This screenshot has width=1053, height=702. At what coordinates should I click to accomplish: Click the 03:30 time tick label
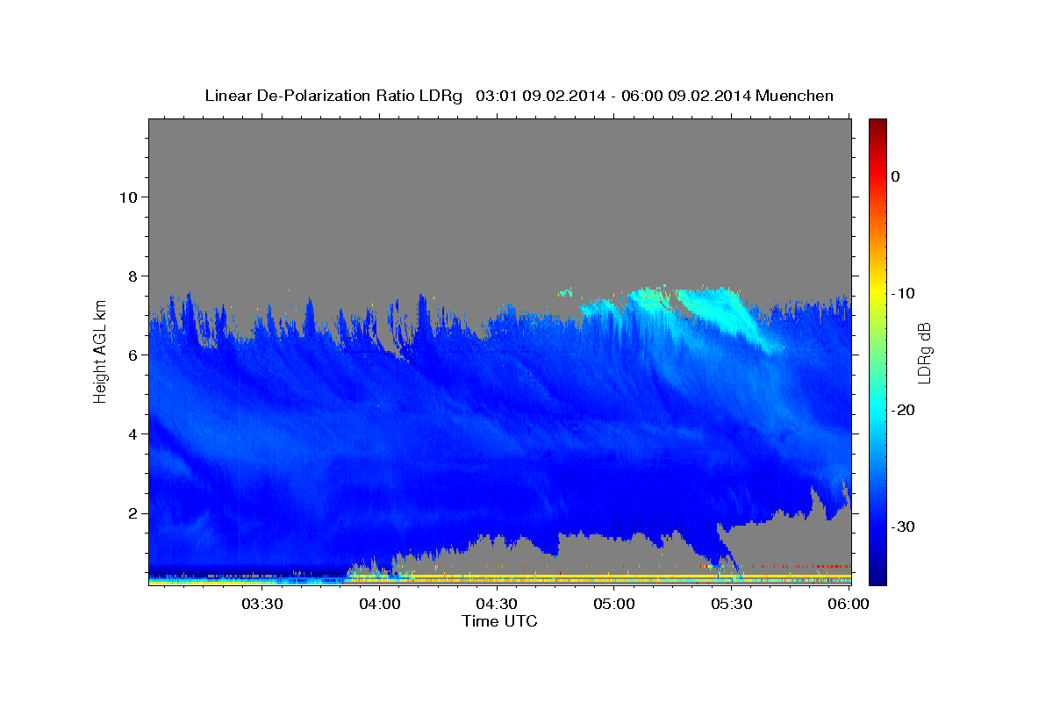coord(261,604)
